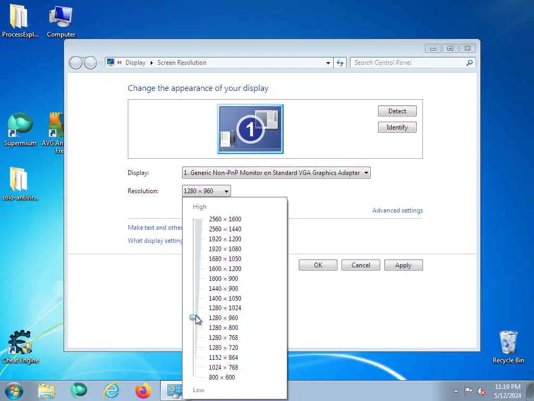Click the Screen Resolution breadcrumb
The height and width of the screenshot is (401, 534).
tap(182, 63)
